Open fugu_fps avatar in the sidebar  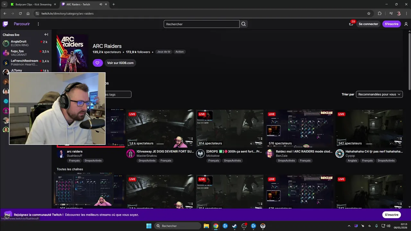tap(6, 53)
